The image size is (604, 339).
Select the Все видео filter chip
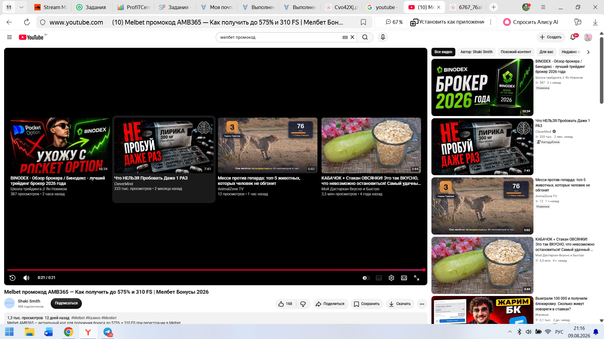[443, 52]
